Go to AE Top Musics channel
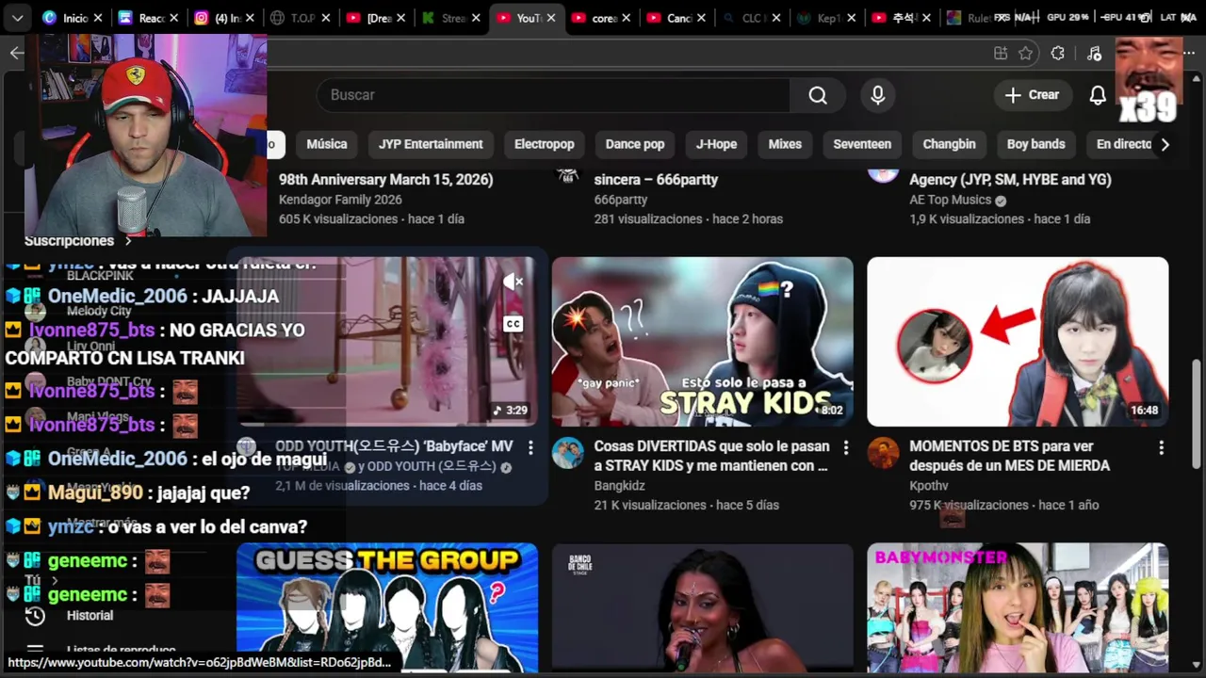Screen dimensions: 1206x678 [x=950, y=200]
